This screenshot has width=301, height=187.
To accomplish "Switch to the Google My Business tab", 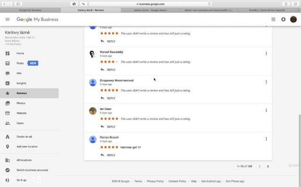I will (30, 10).
